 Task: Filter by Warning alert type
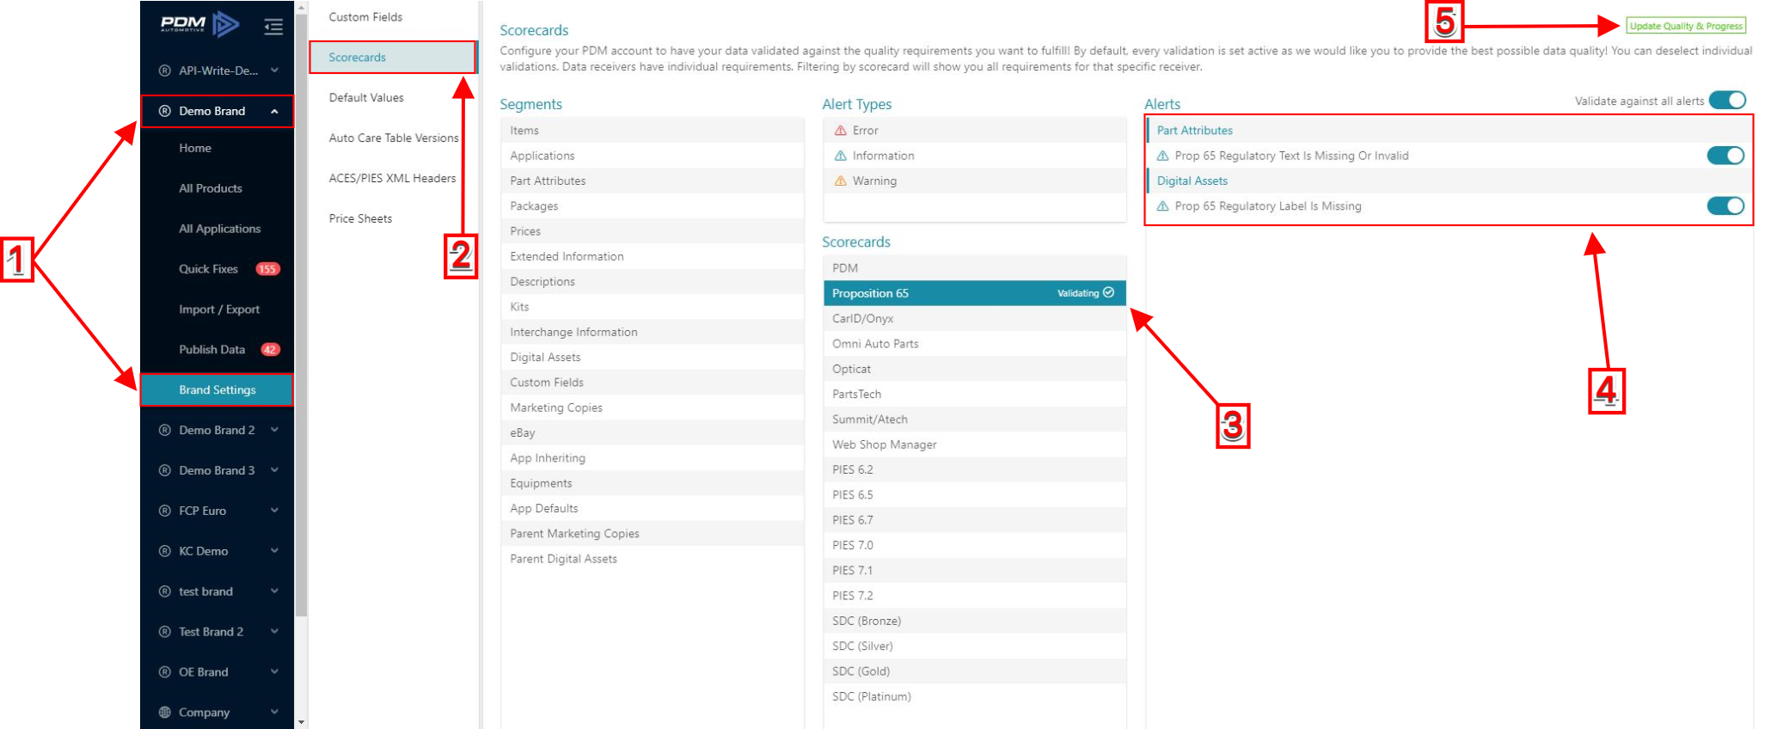pos(974,181)
